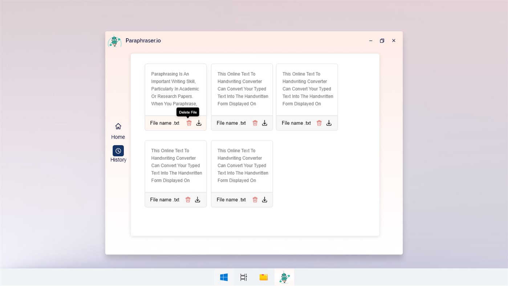
Task: Open the Home page from the sidebar
Action: click(x=118, y=131)
